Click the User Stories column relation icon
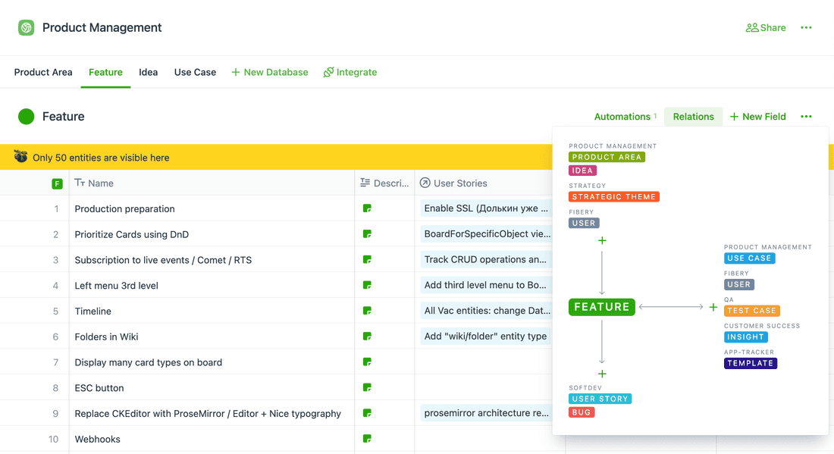 425,183
